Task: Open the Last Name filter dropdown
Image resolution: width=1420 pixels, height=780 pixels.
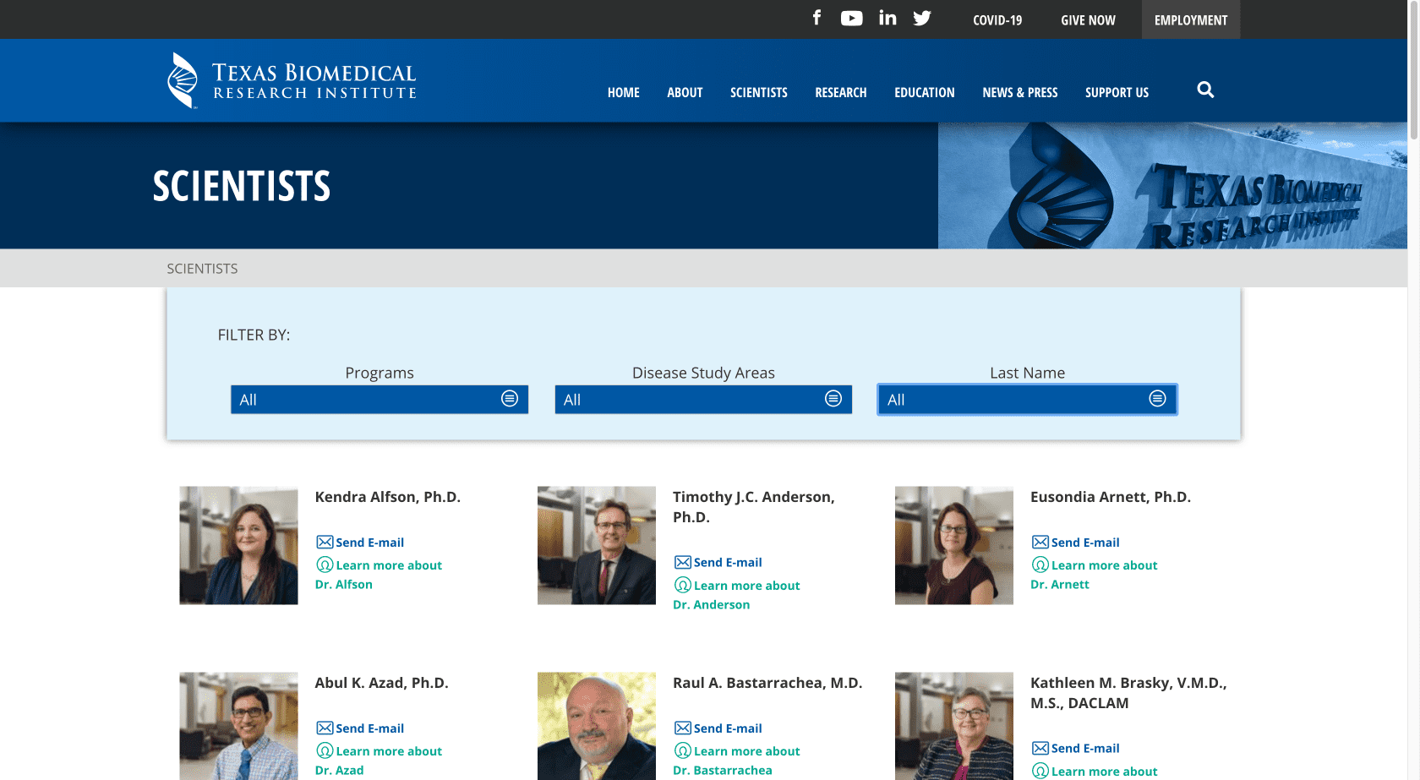Action: point(1027,400)
